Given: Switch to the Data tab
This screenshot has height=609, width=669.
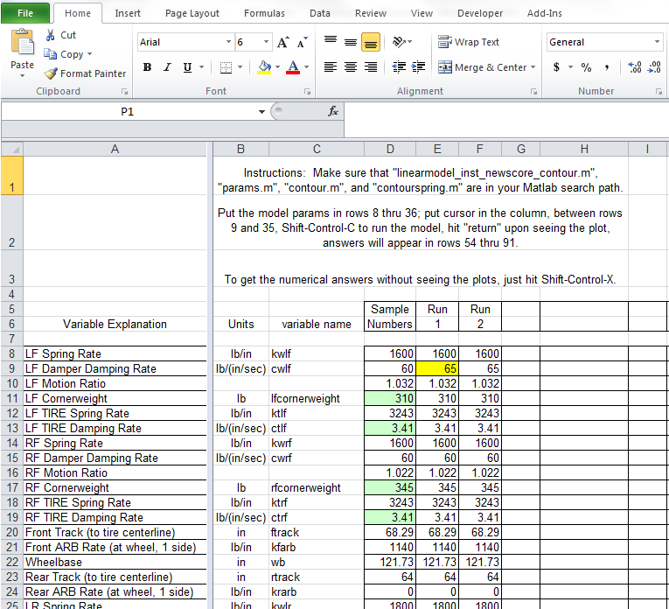Looking at the screenshot, I should 319,13.
